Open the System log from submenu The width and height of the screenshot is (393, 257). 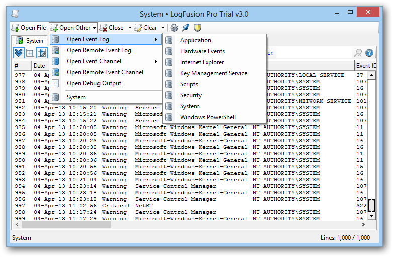(x=215, y=106)
